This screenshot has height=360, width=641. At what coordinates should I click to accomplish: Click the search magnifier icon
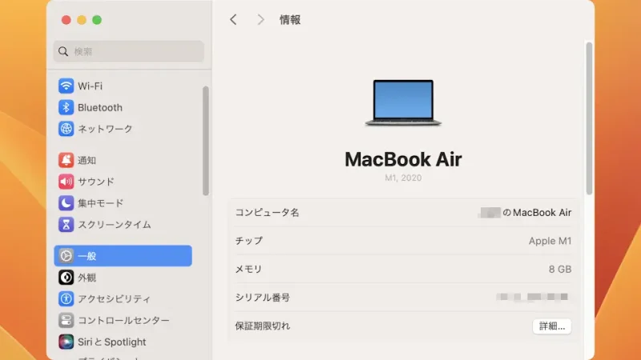[x=63, y=51]
